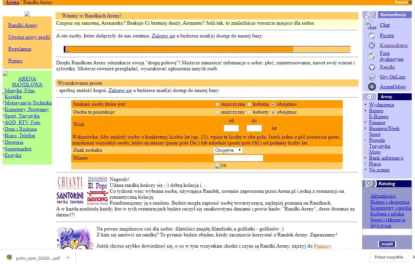The height and width of the screenshot is (264, 415).
Task: Open 'Biuro, Telefon' link
Action: pos(20,136)
